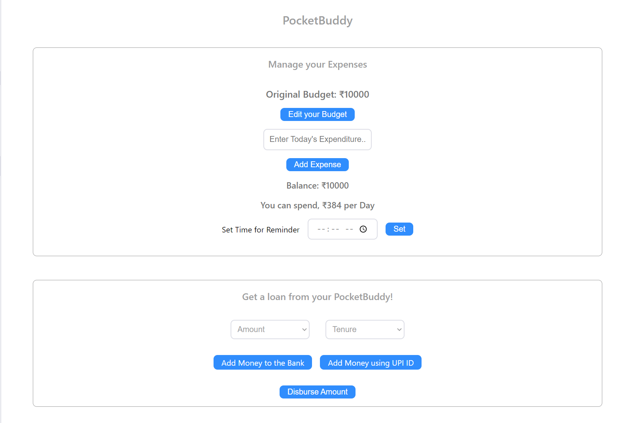Viewport: 626px width, 423px height.
Task: Click the clock symbol in reminder field
Action: click(x=363, y=229)
